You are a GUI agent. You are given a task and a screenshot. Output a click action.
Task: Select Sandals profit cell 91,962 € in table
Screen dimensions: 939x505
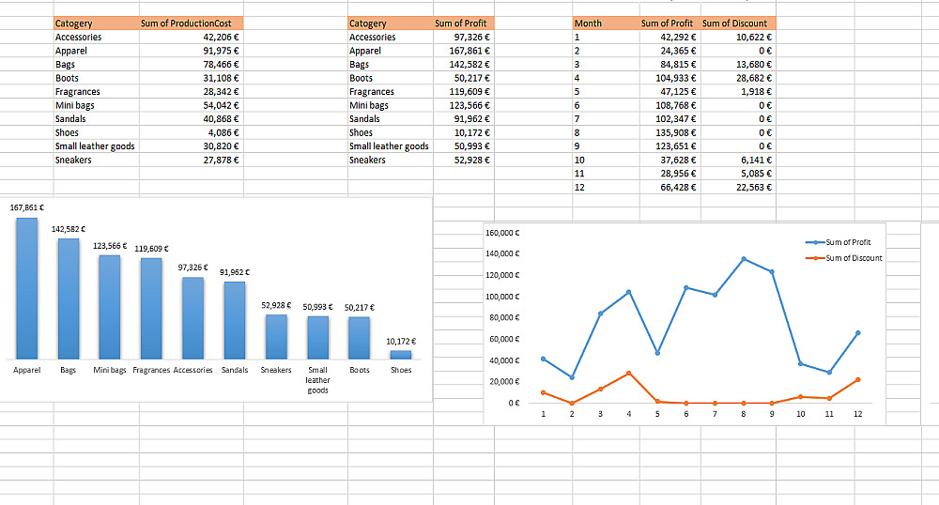pyautogui.click(x=464, y=118)
